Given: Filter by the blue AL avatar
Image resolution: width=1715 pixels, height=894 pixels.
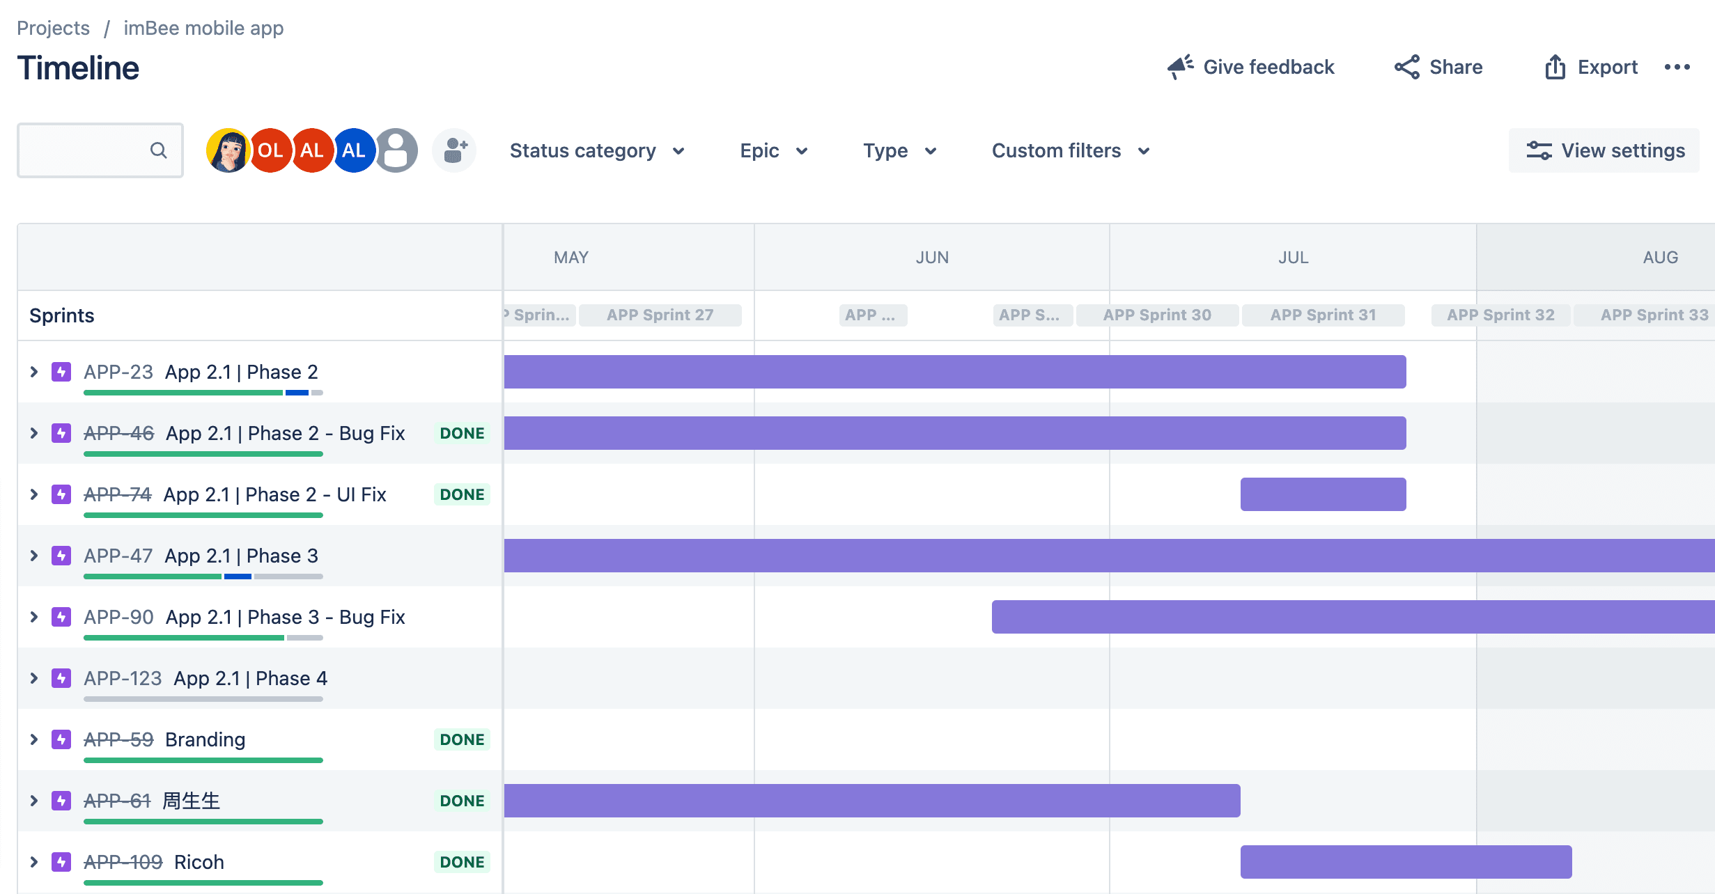Looking at the screenshot, I should click(x=354, y=150).
